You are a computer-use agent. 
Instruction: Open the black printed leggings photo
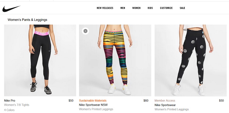tap(191, 60)
